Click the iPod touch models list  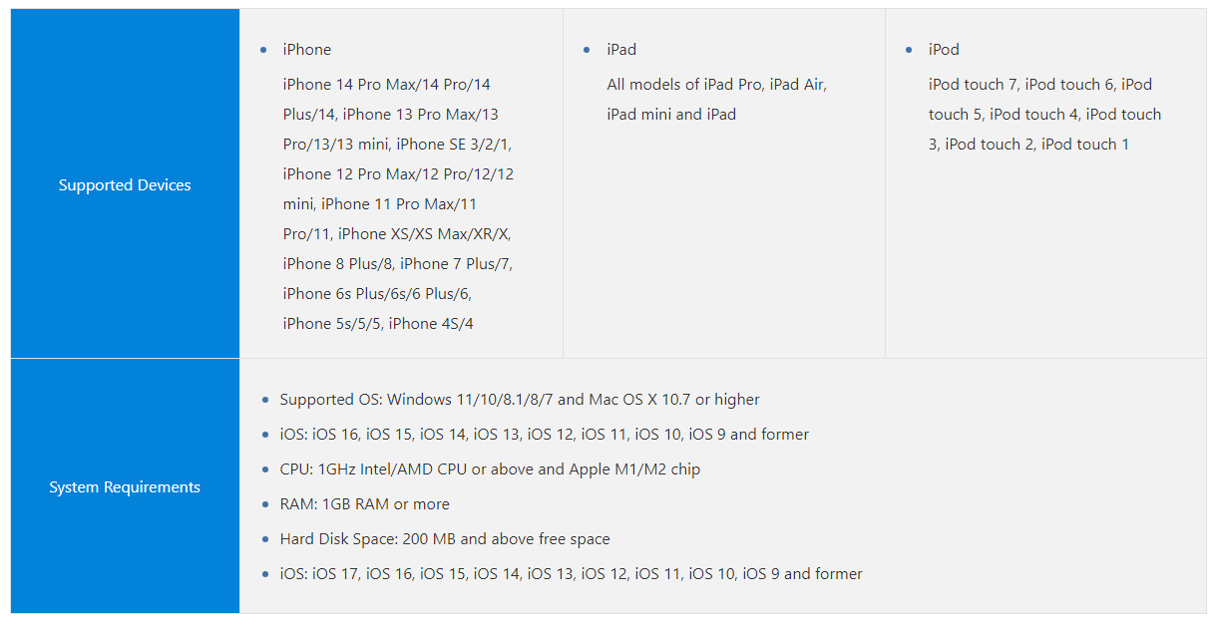[1044, 115]
